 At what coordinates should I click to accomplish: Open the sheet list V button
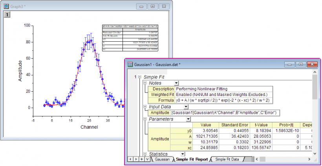(x=147, y=159)
